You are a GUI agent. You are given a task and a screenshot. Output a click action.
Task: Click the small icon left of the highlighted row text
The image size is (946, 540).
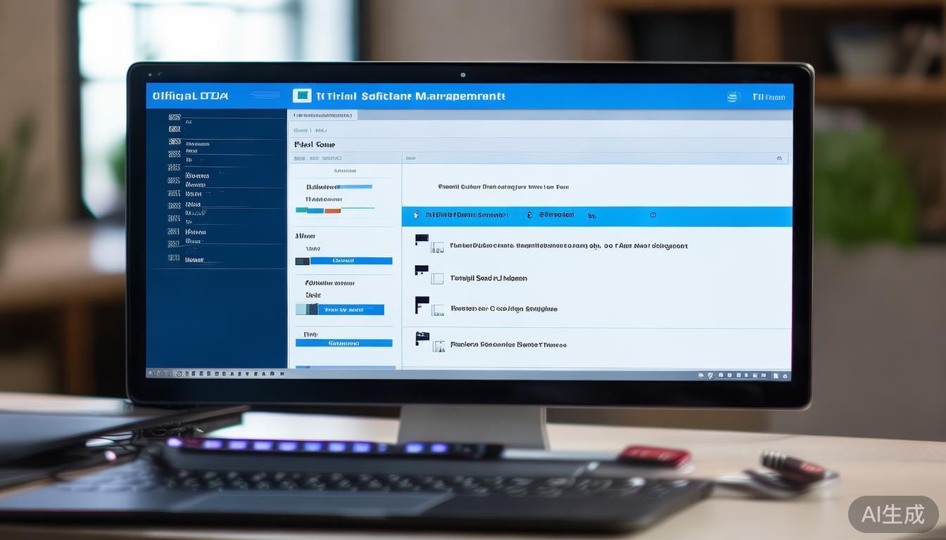(416, 214)
